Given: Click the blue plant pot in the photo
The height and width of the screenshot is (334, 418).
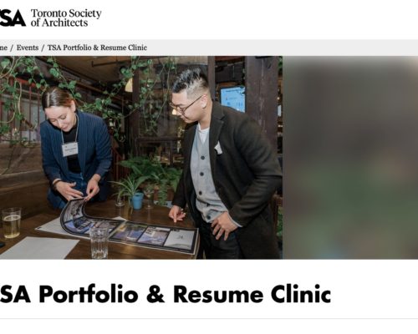Looking at the screenshot, I should (x=137, y=200).
